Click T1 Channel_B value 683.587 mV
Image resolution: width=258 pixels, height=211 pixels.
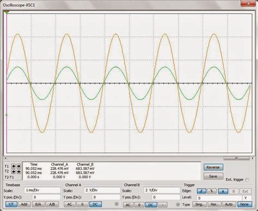click(85, 168)
